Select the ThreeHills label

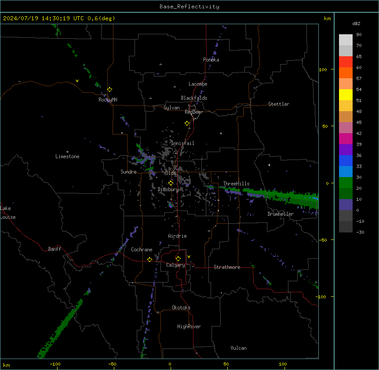pyautogui.click(x=236, y=184)
